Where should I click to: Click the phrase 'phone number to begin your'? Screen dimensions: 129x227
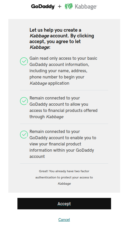57,77
